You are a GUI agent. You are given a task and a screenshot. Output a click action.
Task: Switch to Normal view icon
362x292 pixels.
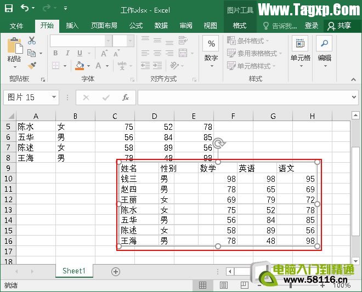coord(202,285)
